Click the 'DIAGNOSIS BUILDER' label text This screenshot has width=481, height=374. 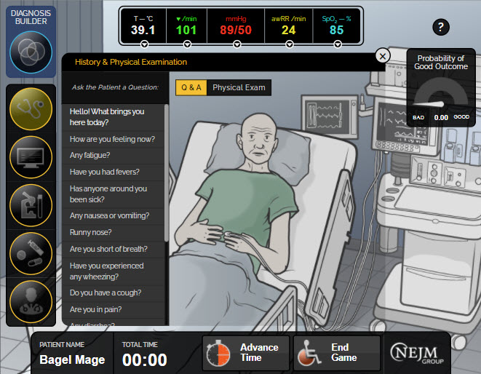[x=31, y=17]
